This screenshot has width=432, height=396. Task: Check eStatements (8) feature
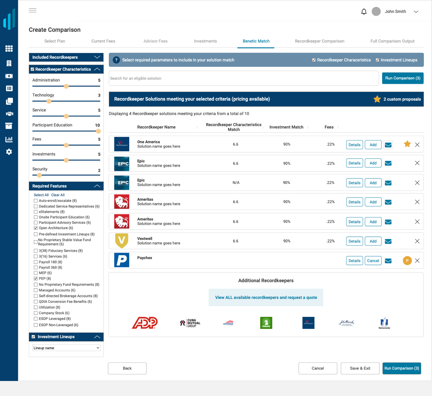(36, 212)
